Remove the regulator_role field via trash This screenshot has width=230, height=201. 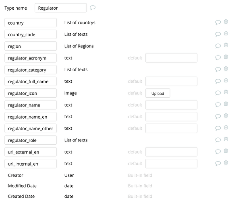point(226,139)
